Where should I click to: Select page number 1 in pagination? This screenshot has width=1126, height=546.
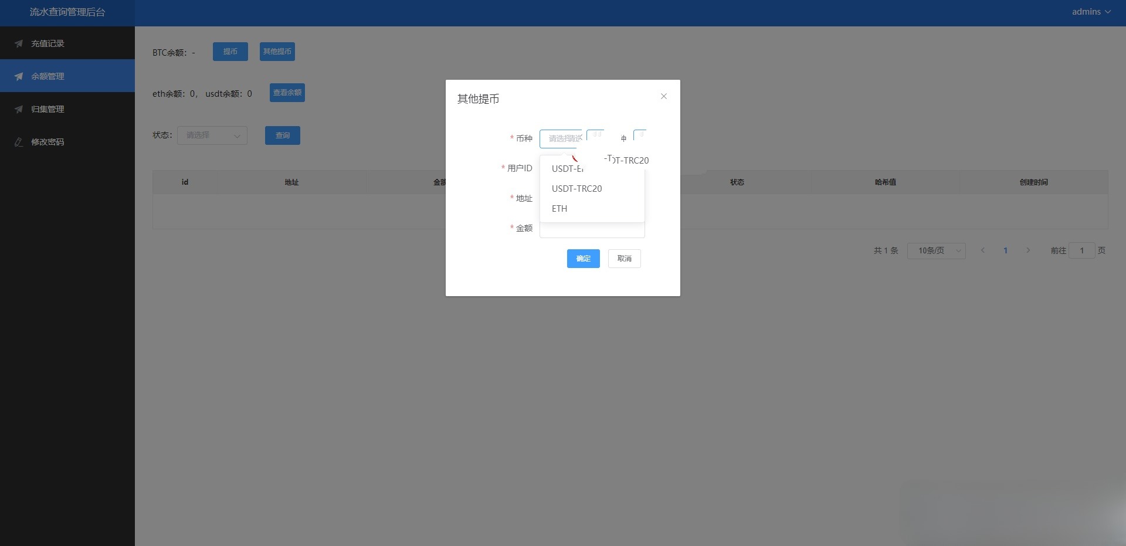pos(1005,250)
